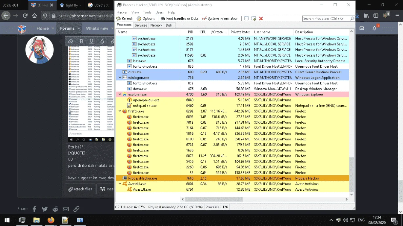This screenshot has width=403, height=226.
Task: Collapse the parent firefox.exe tree node
Action: pos(120,111)
